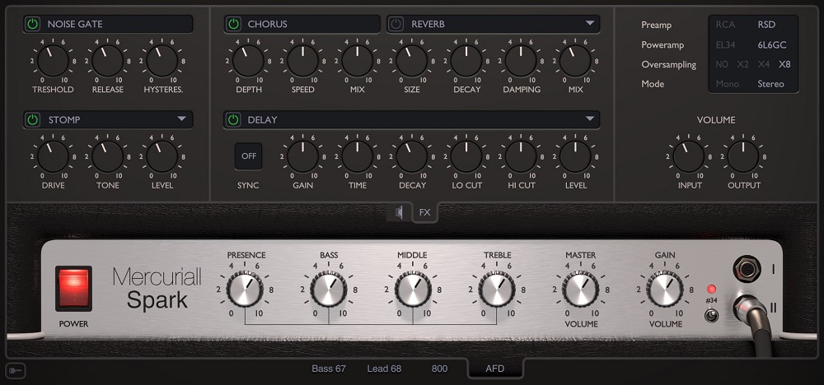Enable the Reverb effect power icon

coord(396,24)
